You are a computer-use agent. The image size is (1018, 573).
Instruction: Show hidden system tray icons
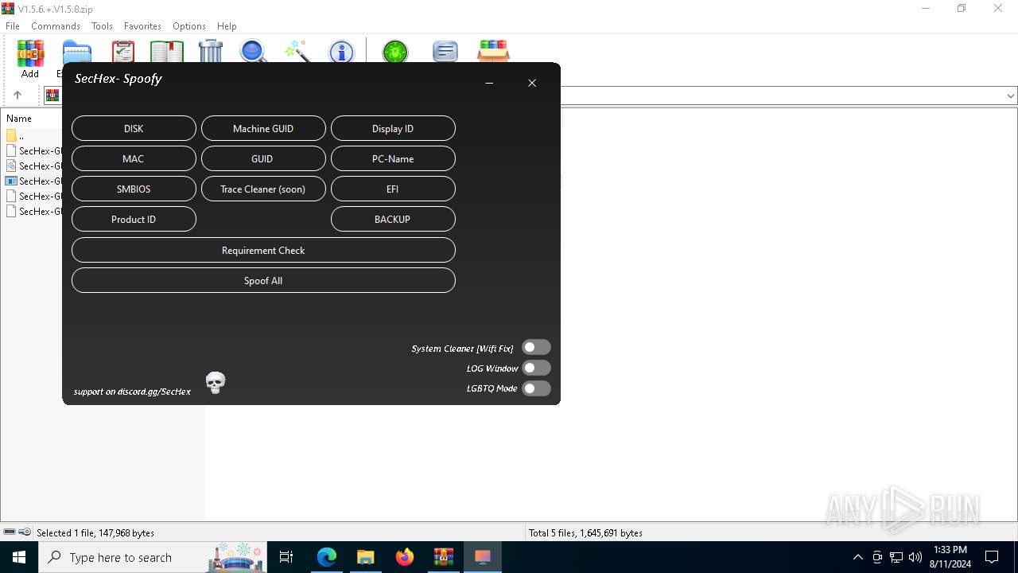857,557
